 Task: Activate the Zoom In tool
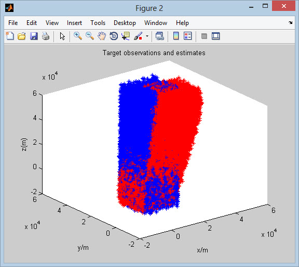(78, 36)
